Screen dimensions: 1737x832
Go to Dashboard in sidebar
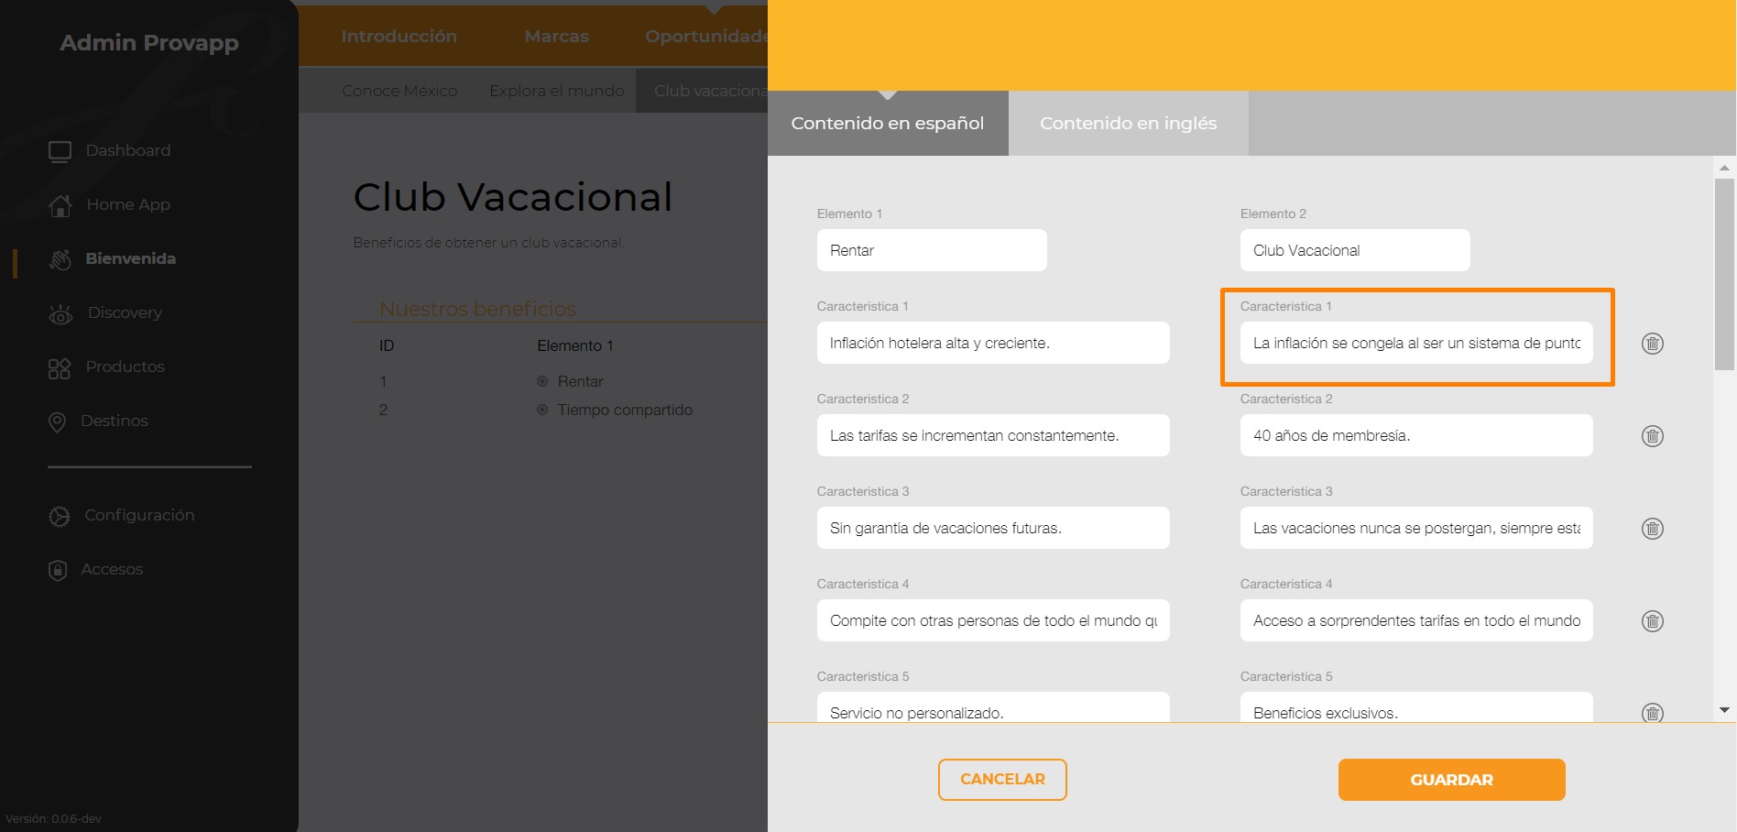pyautogui.click(x=128, y=150)
